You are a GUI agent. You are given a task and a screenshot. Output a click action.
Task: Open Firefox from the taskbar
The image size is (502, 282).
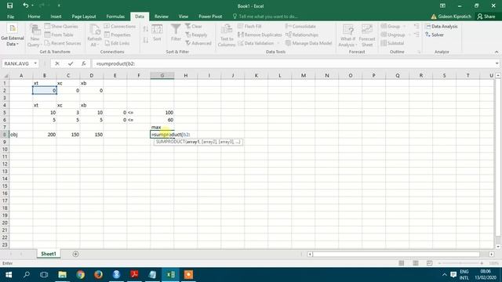point(98,275)
